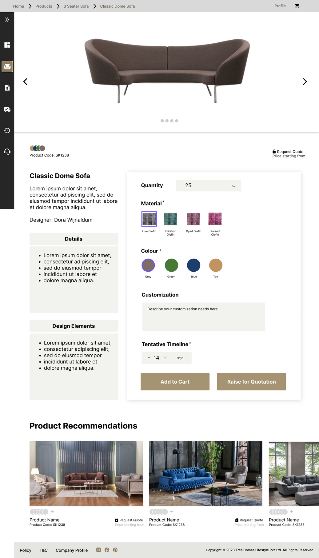319x558 pixels.
Task: Select Dyed Olefin material option
Action: click(x=193, y=219)
